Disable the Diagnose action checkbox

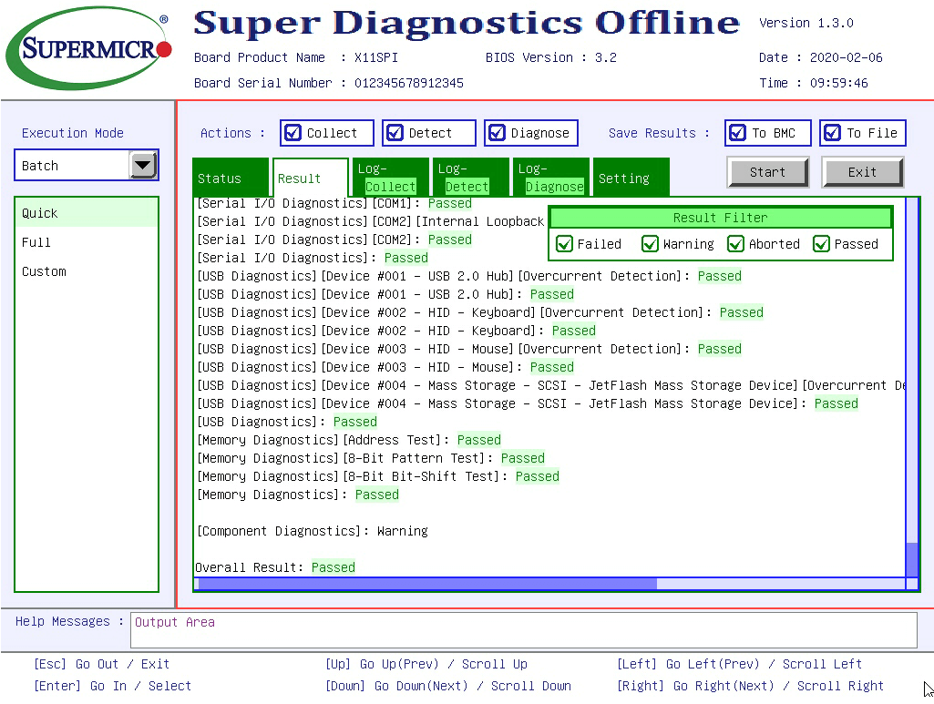[x=498, y=133]
